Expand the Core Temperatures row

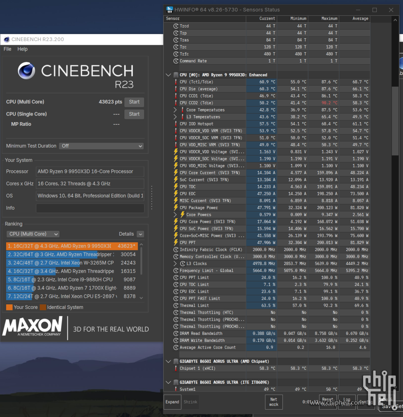(x=175, y=110)
